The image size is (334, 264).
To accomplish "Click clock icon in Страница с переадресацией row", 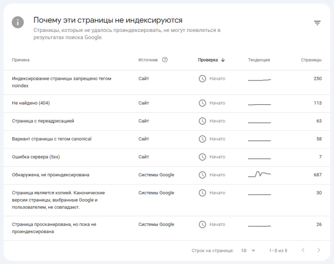I will pos(202,121).
